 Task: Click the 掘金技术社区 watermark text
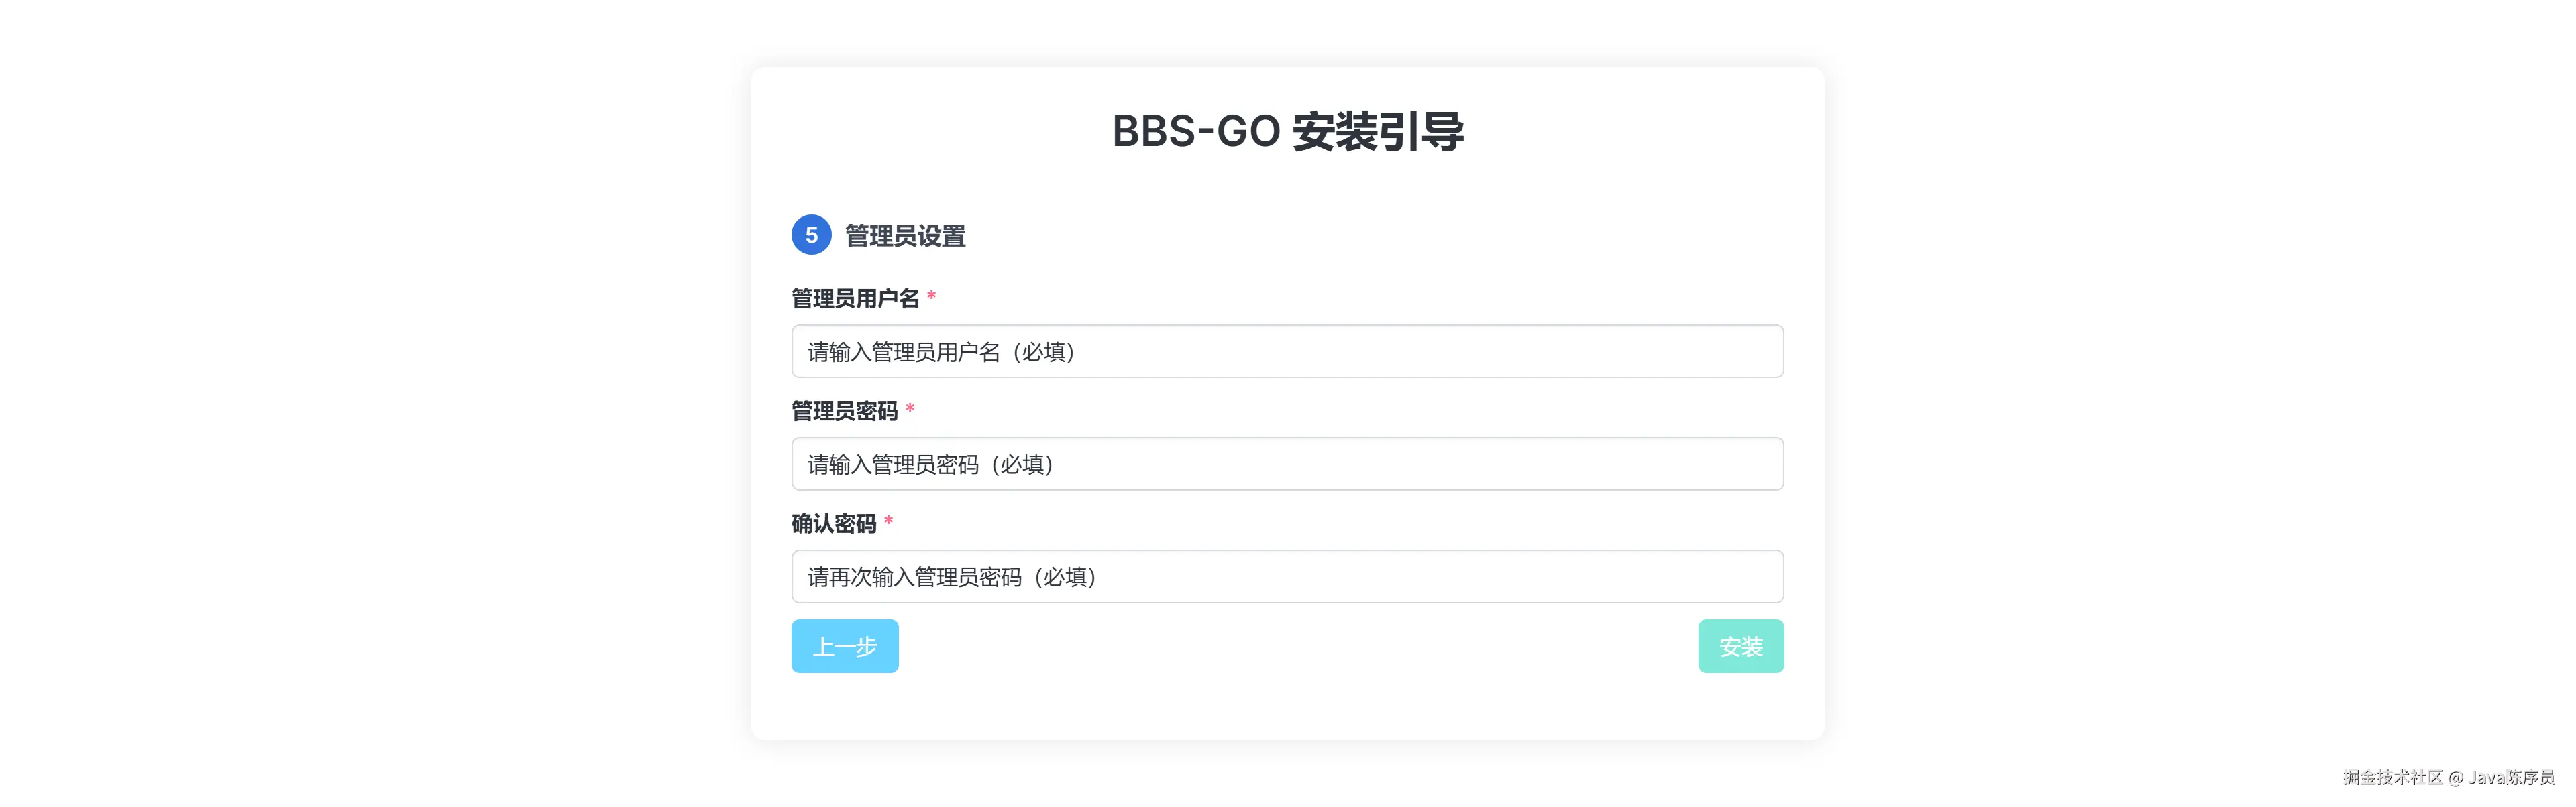(x=2392, y=777)
